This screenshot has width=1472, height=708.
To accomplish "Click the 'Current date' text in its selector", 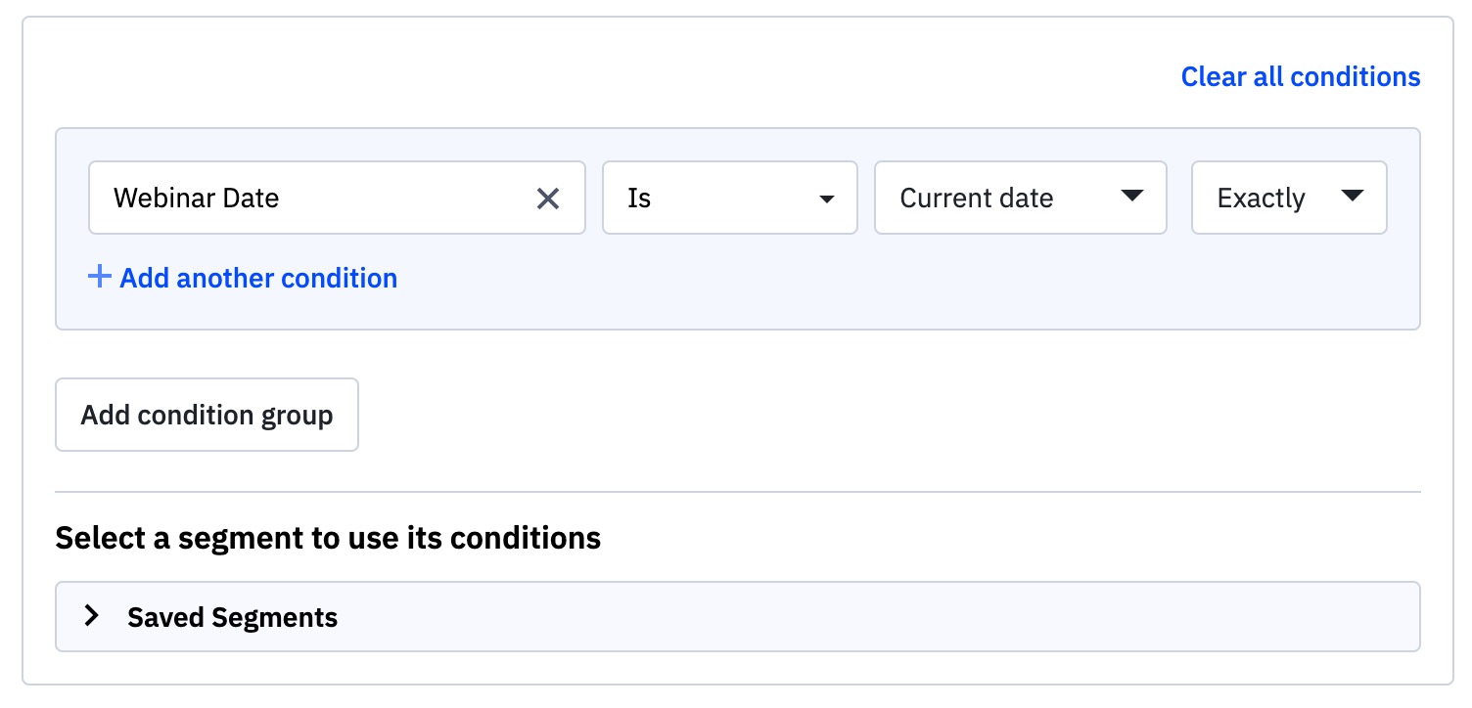I will pos(976,199).
